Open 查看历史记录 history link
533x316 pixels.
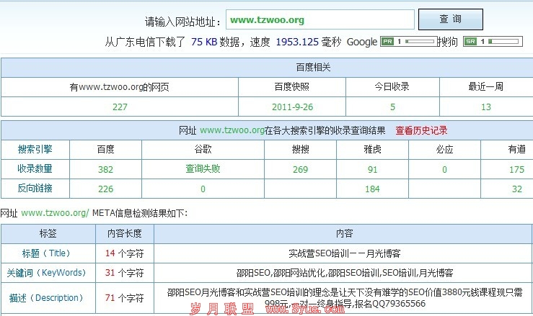coord(421,130)
